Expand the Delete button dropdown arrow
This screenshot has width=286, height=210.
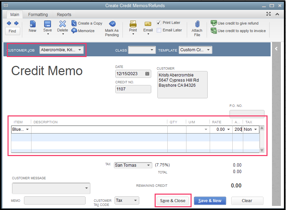pos(63,34)
